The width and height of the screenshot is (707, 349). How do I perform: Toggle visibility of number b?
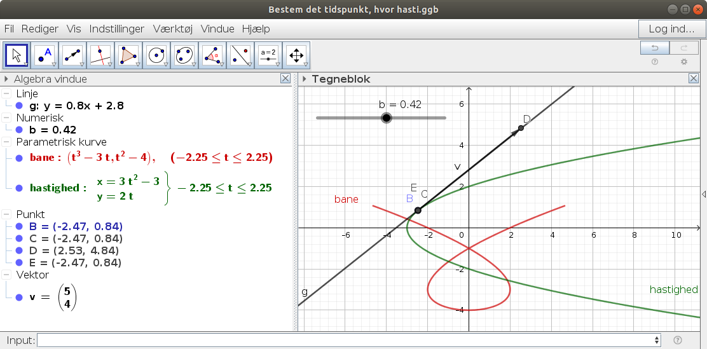pos(19,130)
